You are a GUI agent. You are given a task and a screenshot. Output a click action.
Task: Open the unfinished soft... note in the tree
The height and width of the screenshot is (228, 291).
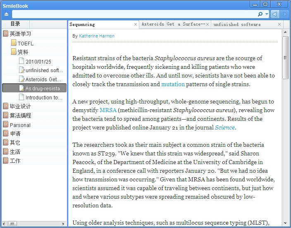(44, 71)
